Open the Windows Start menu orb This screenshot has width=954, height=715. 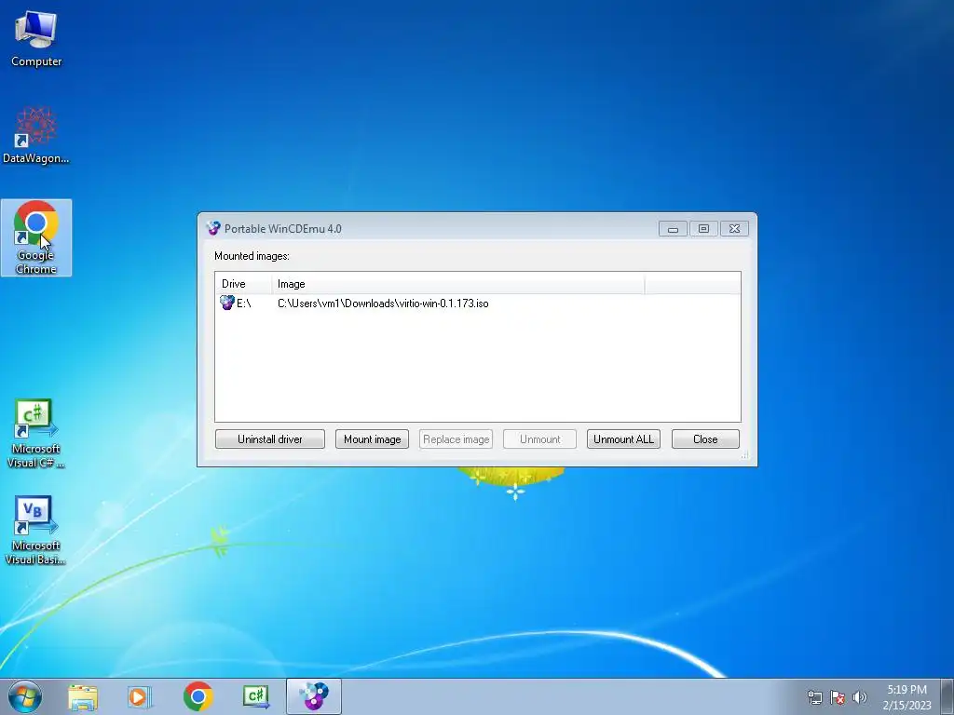click(25, 696)
